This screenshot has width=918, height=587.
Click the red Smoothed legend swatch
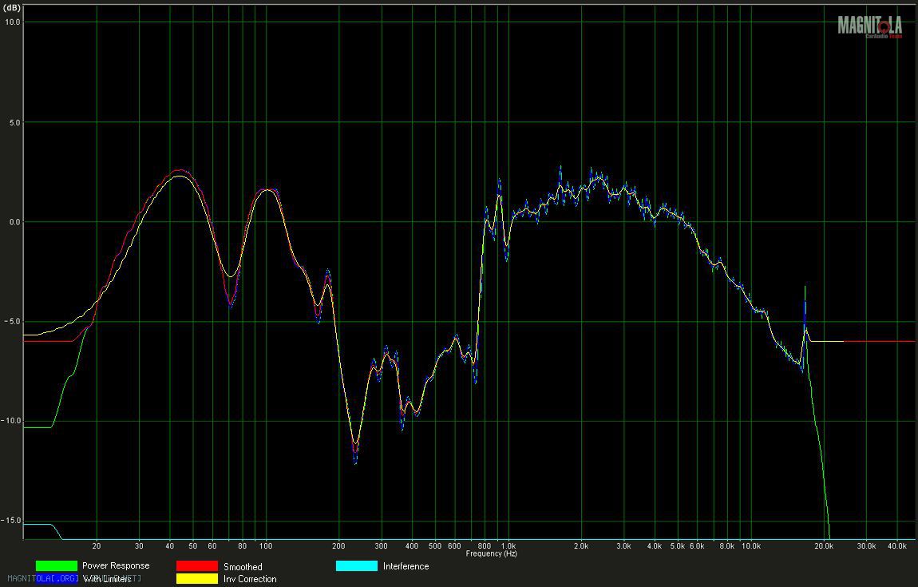[196, 566]
